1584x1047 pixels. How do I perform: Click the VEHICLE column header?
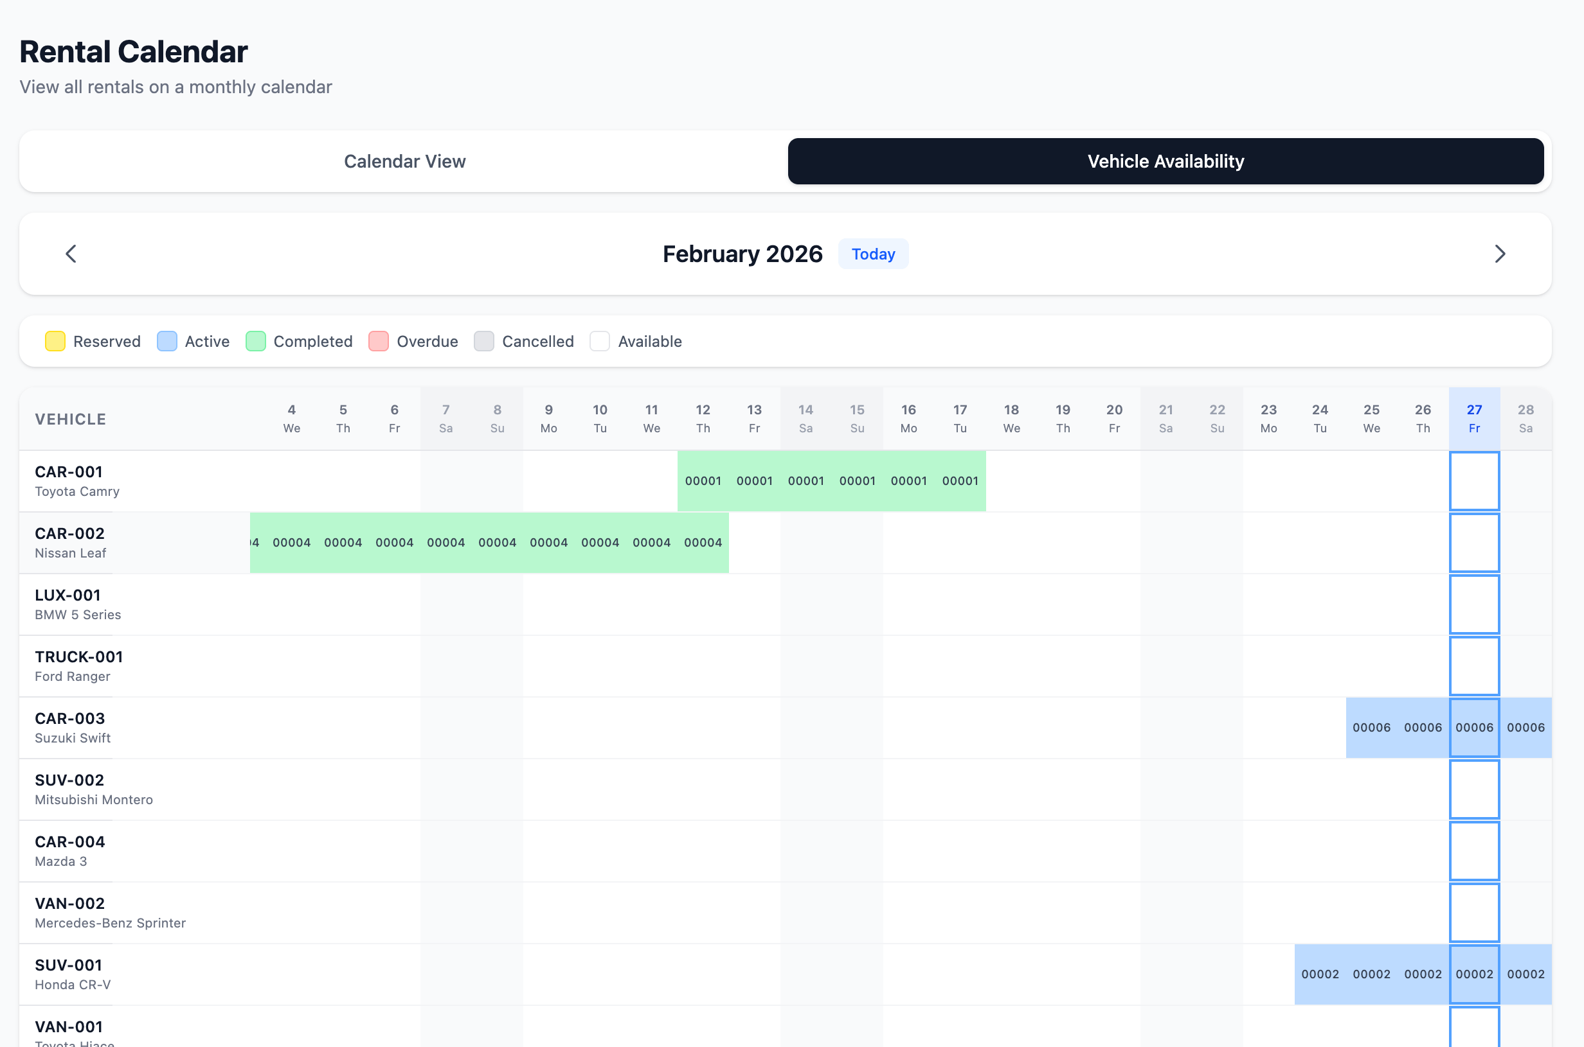pos(70,419)
